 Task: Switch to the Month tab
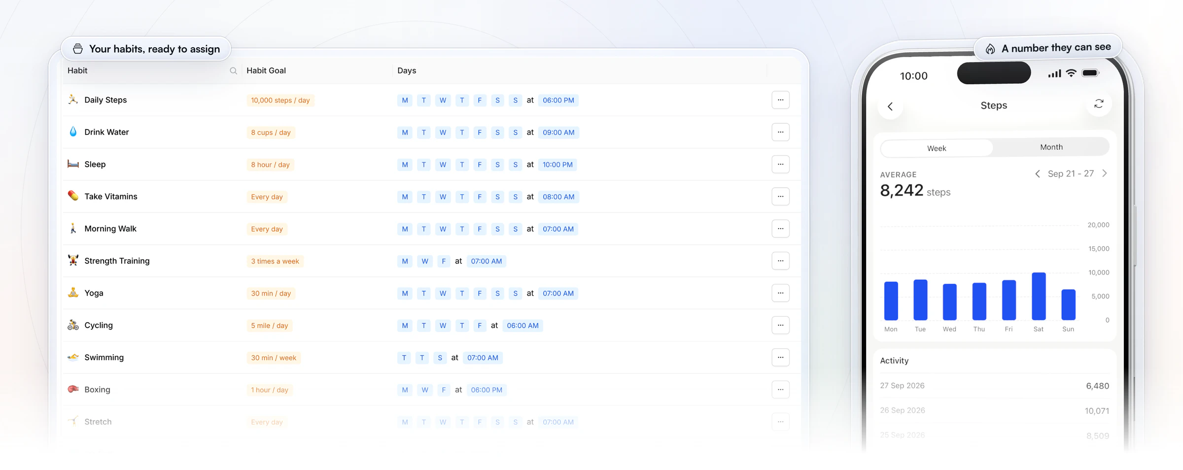point(1051,147)
